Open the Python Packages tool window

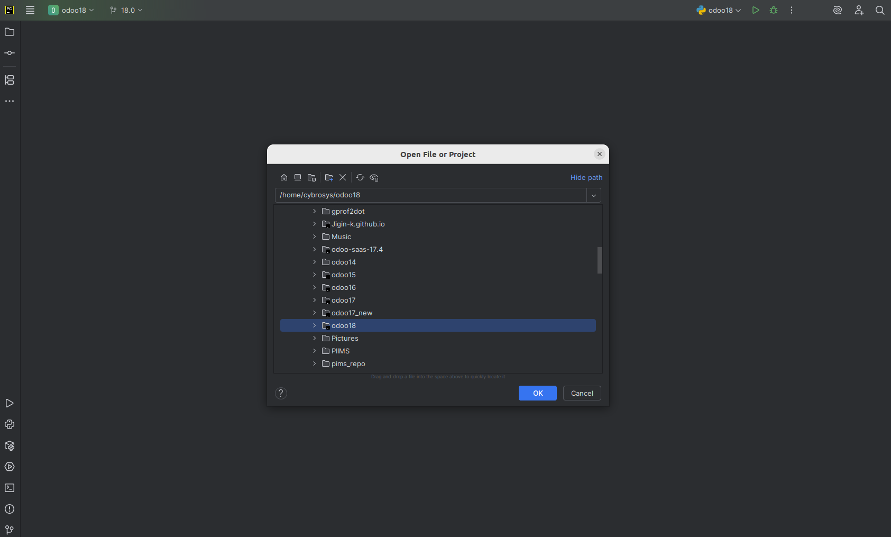[10, 445]
